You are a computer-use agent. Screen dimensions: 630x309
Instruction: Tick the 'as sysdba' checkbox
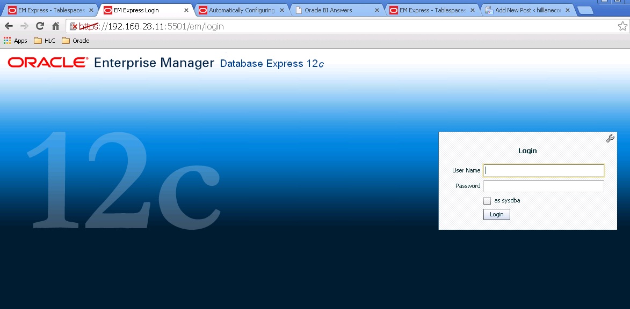487,201
